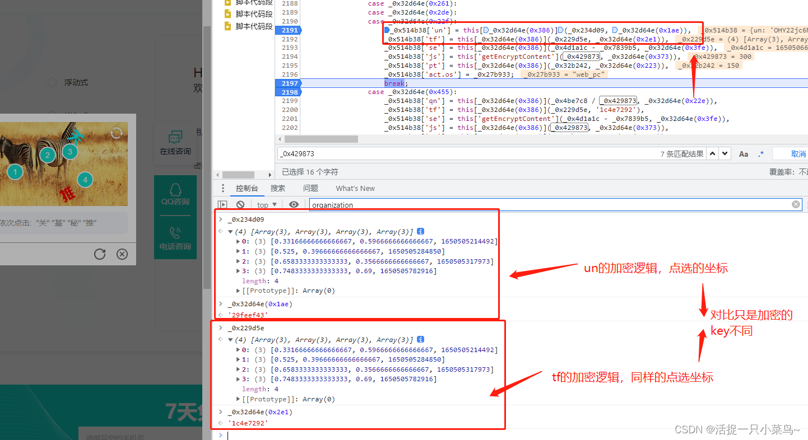Screen dimensions: 808x440
Task: Toggle regex search option
Action: (x=761, y=154)
